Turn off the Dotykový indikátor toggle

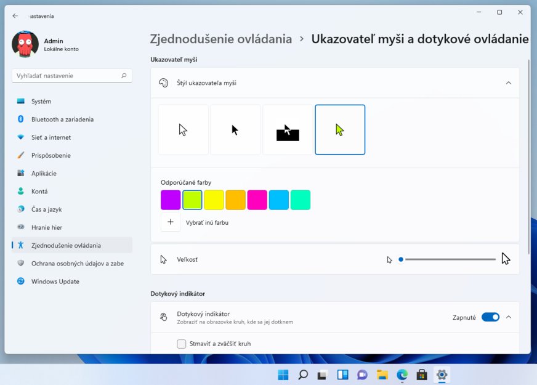point(490,317)
